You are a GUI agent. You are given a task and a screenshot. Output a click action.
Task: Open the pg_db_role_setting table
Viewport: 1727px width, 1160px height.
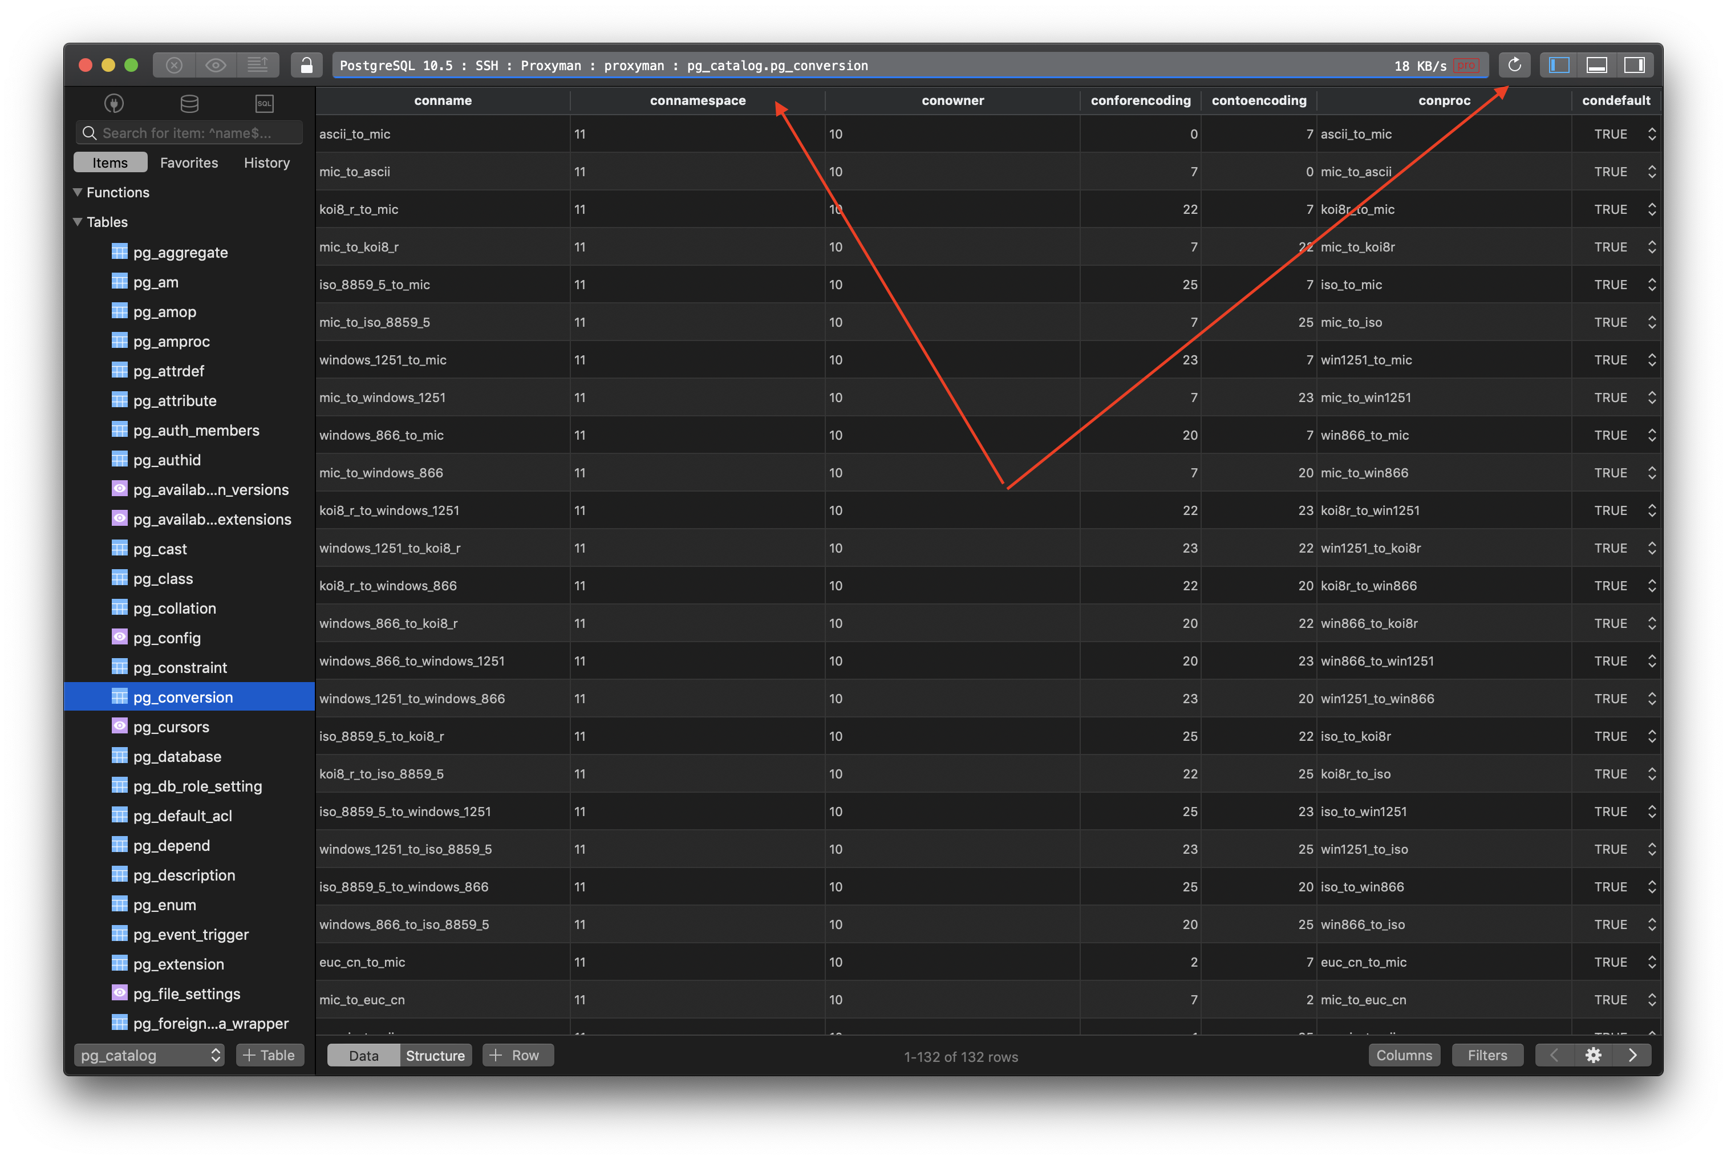[197, 786]
